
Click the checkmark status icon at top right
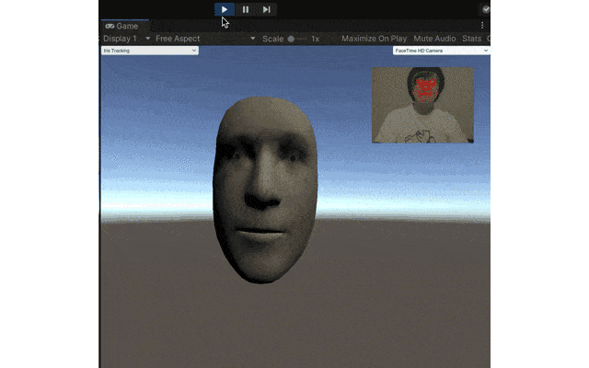(486, 10)
